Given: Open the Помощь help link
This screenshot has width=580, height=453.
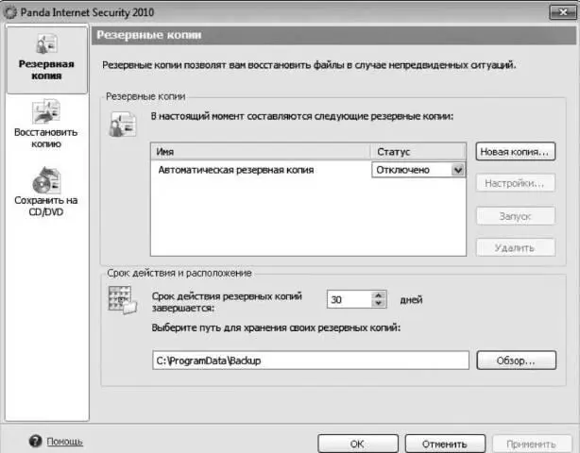Looking at the screenshot, I should [x=64, y=441].
